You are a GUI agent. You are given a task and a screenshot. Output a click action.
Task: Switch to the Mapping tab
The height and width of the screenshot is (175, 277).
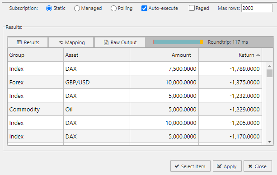71,42
